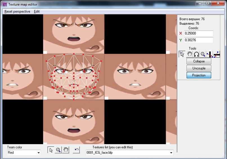The width and height of the screenshot is (227, 159).
Task: Open the Textures list dropdown arrow
Action: pos(171,153)
